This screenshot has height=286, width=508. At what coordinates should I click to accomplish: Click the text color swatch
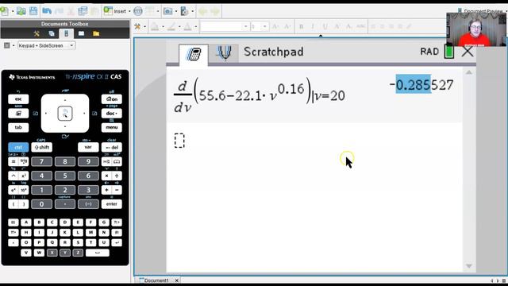pos(187,26)
